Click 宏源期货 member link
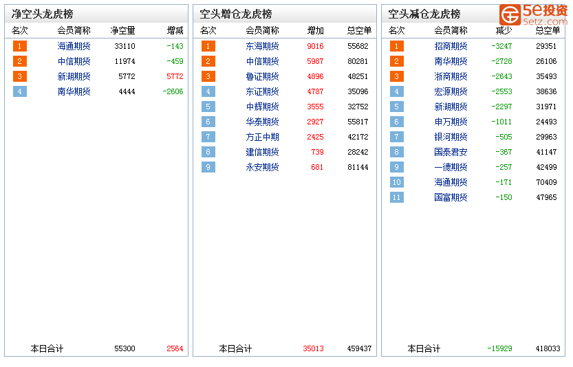This screenshot has height=367, width=573. click(x=451, y=91)
